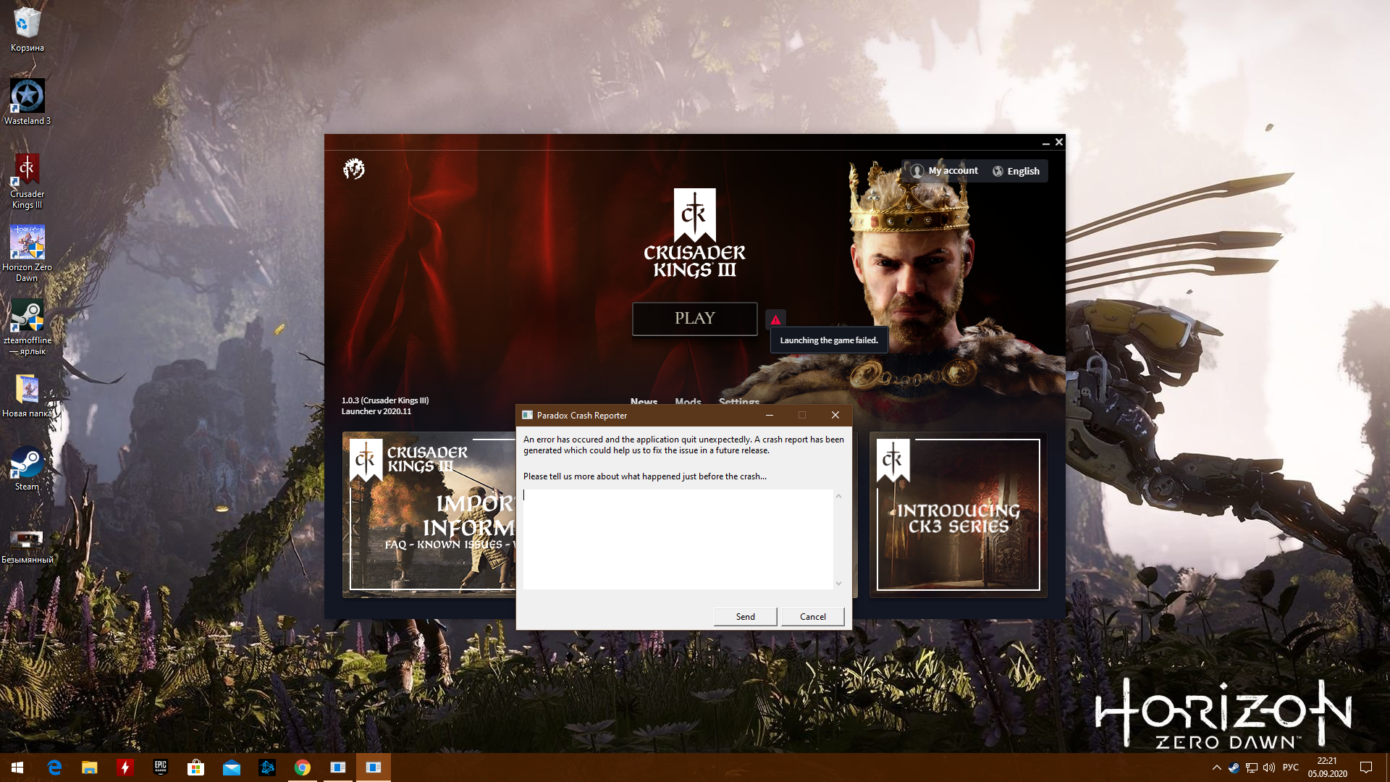This screenshot has width=1390, height=782.
Task: Open the Mail app from the taskbar
Action: coord(231,768)
